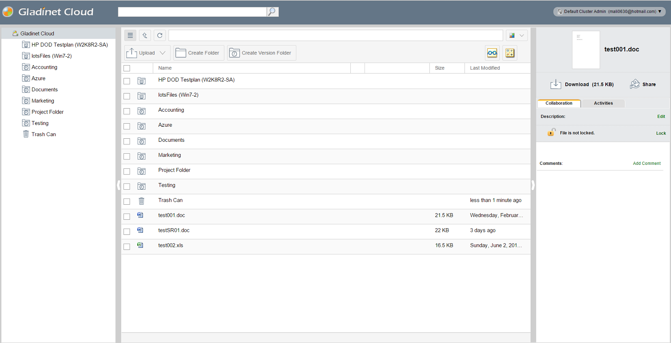Screen dimensions: 671x343
Task: Click the Add Comment link
Action: coord(647,164)
